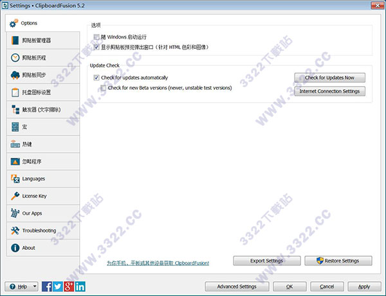
Task: Open the Facebook social link
Action: (x=47, y=286)
